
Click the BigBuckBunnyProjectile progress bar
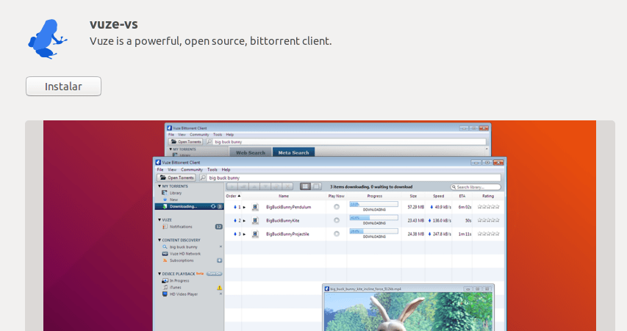click(374, 231)
